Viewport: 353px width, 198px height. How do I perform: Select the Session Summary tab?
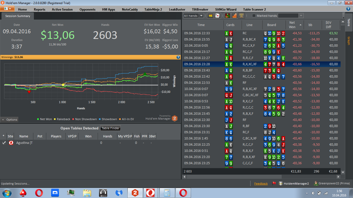tap(18, 16)
